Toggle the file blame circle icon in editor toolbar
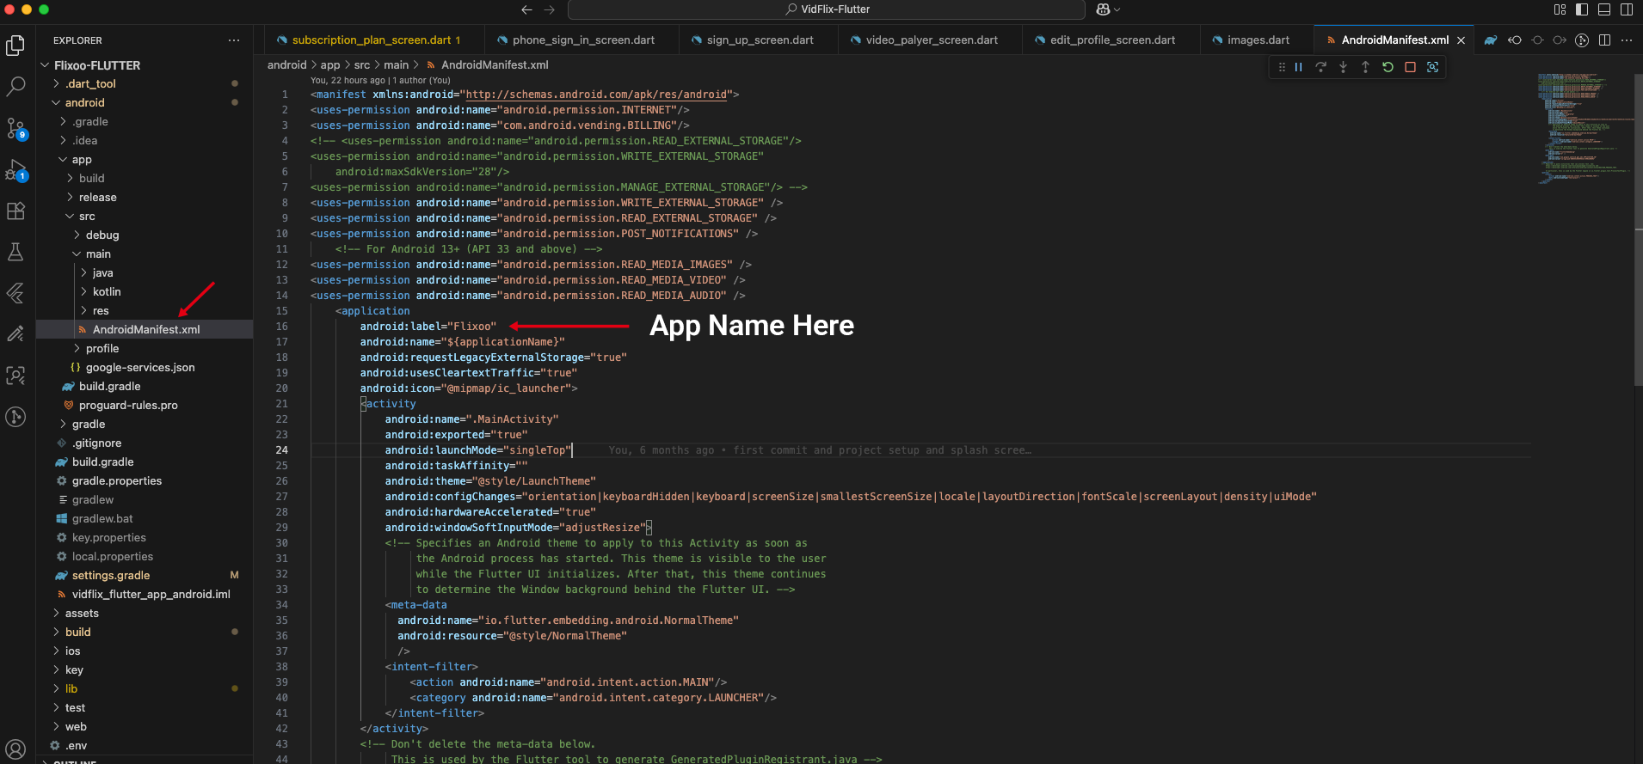Image resolution: width=1643 pixels, height=764 pixels. tap(1537, 40)
